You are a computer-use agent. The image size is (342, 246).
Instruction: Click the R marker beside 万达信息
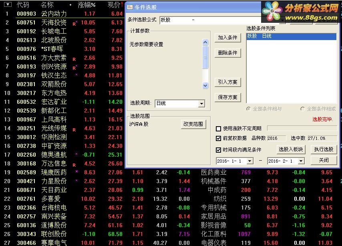[x=74, y=165]
